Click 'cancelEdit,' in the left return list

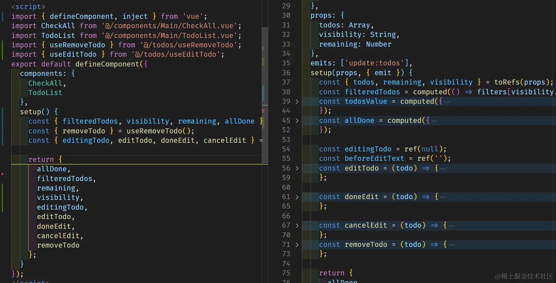click(60, 236)
